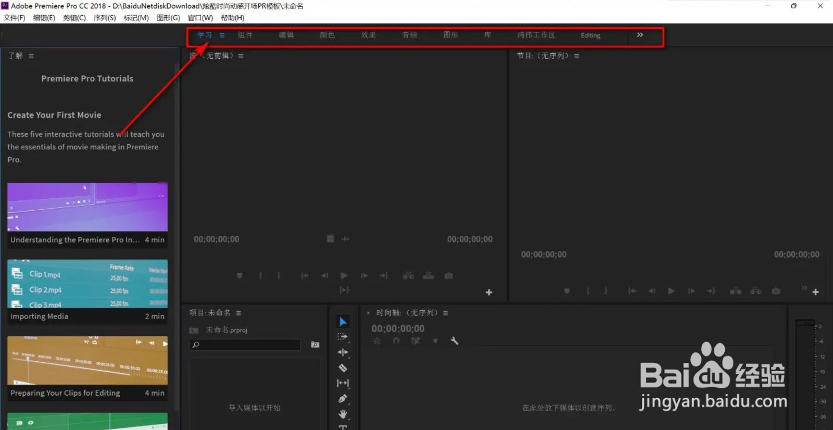Mark In point in Source monitor
833x430 pixels.
(260, 275)
